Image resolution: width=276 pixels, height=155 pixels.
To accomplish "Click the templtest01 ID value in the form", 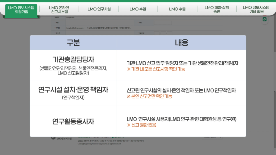I will (70, 17).
